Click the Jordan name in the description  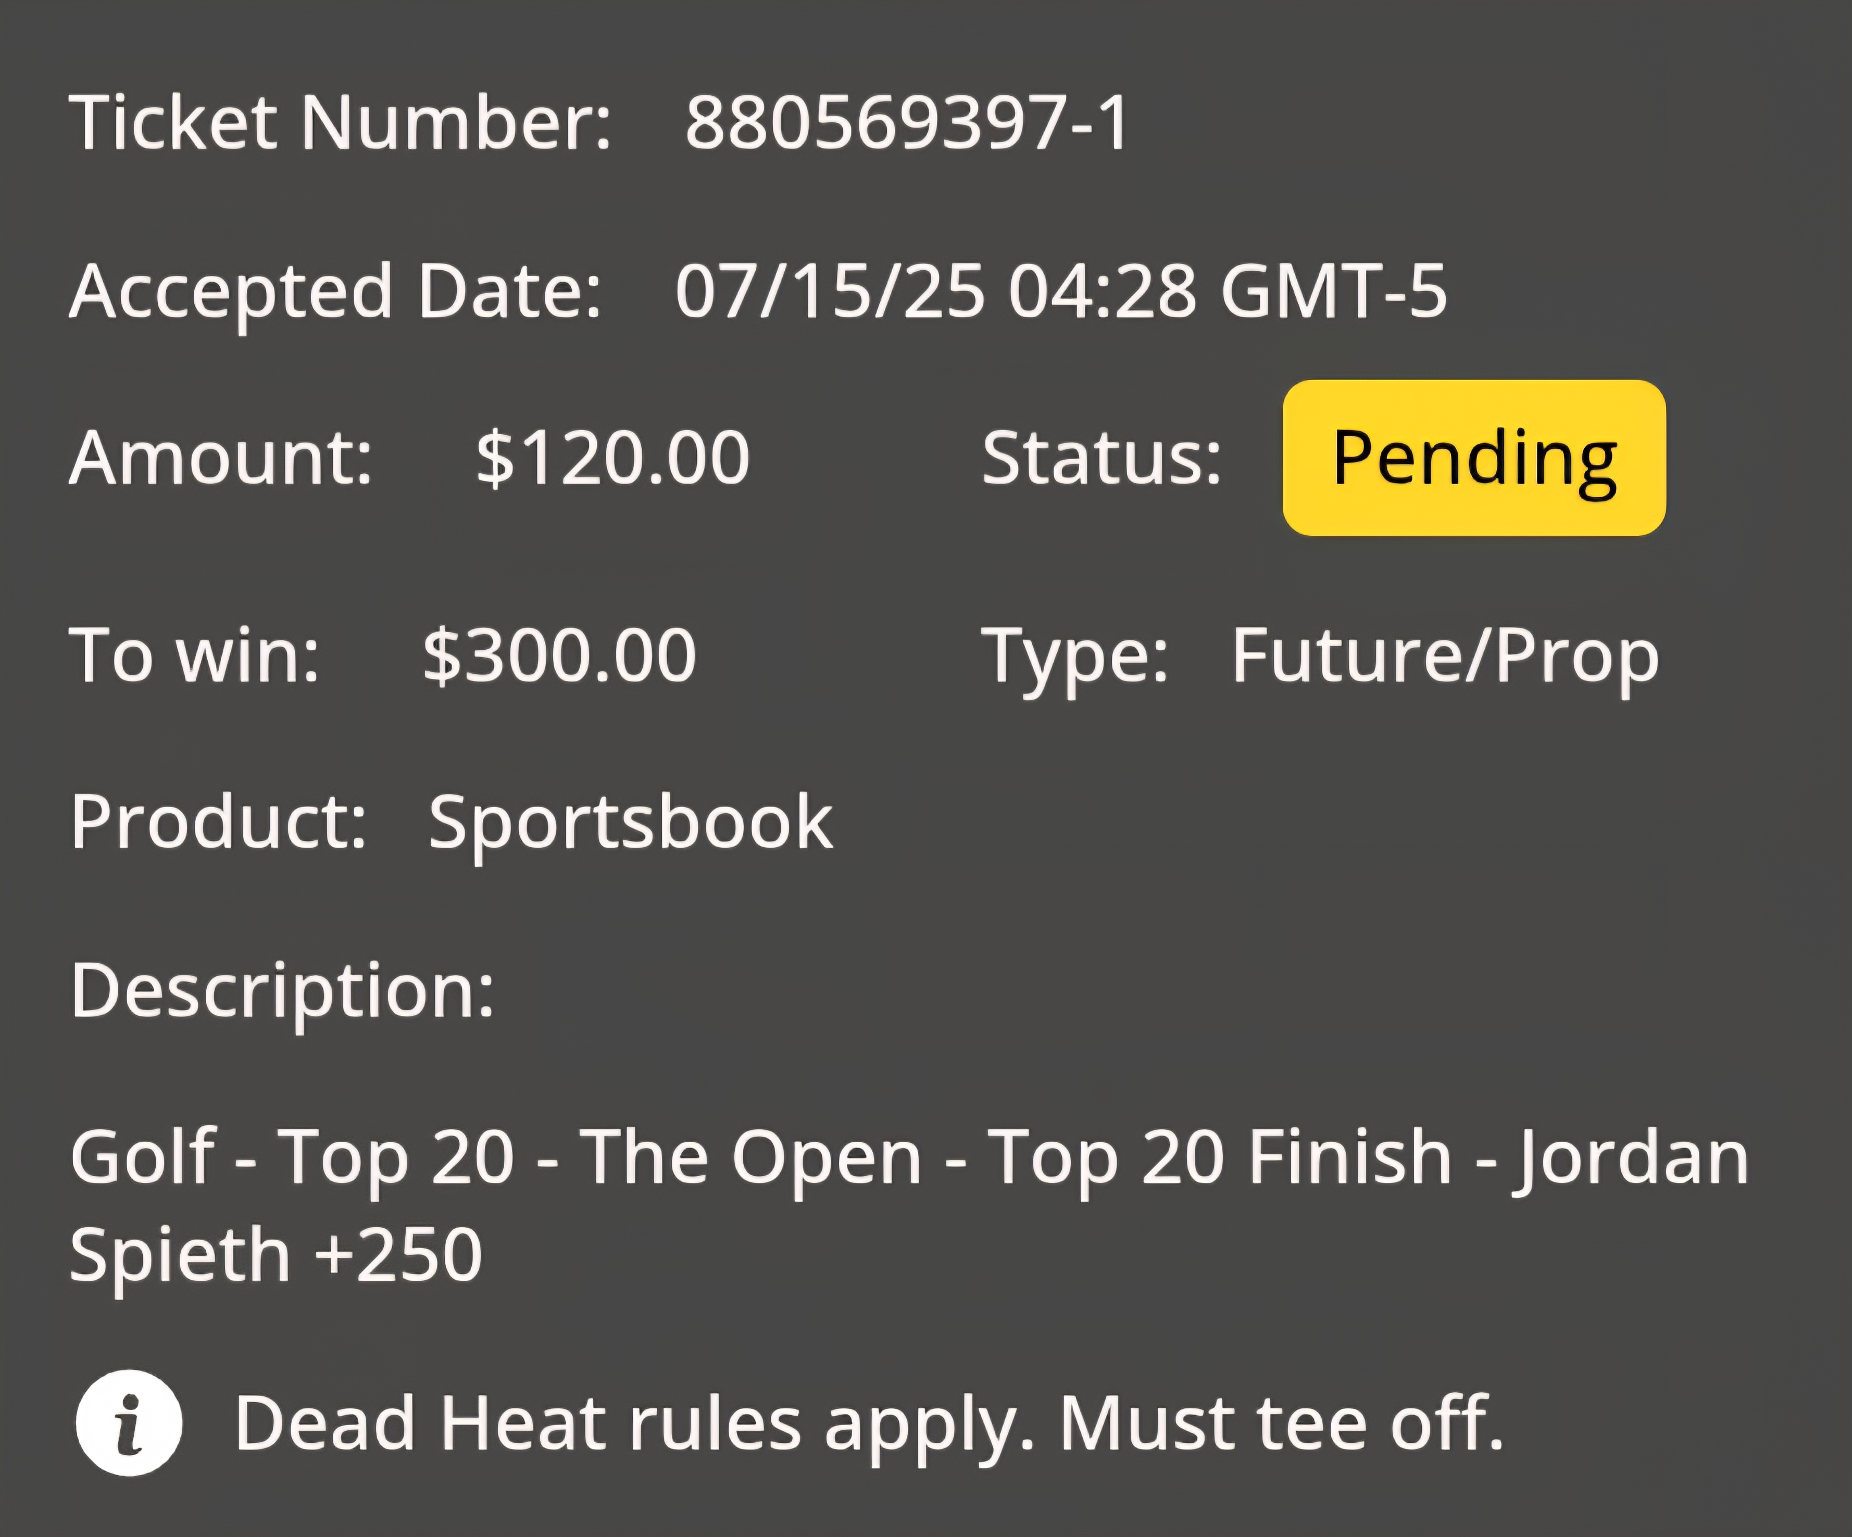1632,1158
